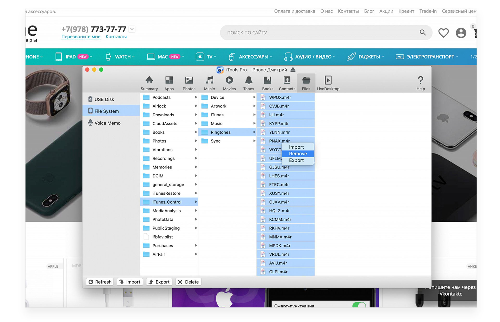500x322 pixels.
Task: Click the Перезвоните мне link
Action: (81, 37)
